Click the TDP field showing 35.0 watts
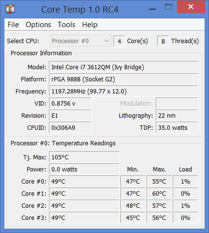The width and height of the screenshot is (209, 233). click(177, 127)
